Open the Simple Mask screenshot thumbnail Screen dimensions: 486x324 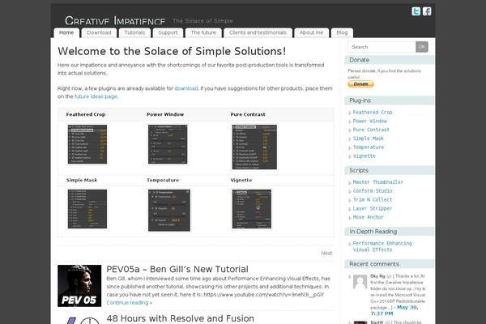coord(87,209)
